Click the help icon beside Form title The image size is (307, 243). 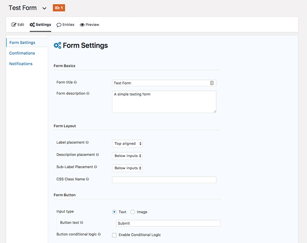75,82
